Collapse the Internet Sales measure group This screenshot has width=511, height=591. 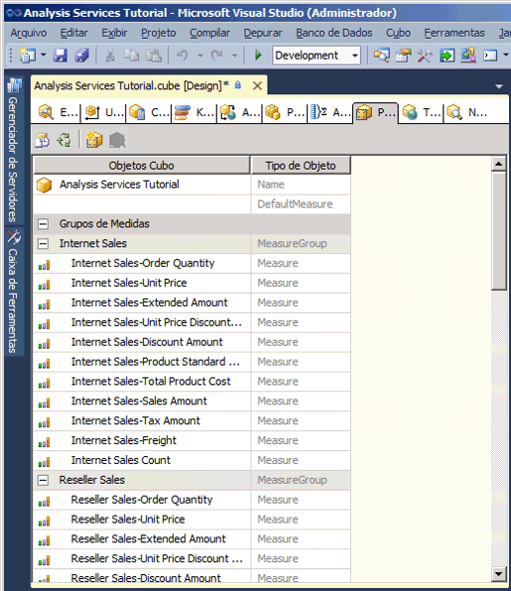[x=44, y=244]
